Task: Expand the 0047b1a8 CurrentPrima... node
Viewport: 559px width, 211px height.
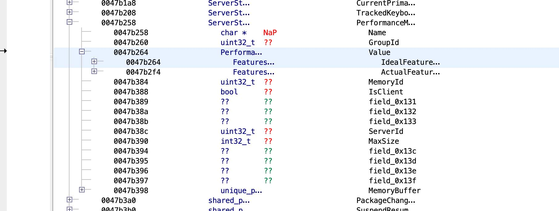Action: click(x=69, y=3)
